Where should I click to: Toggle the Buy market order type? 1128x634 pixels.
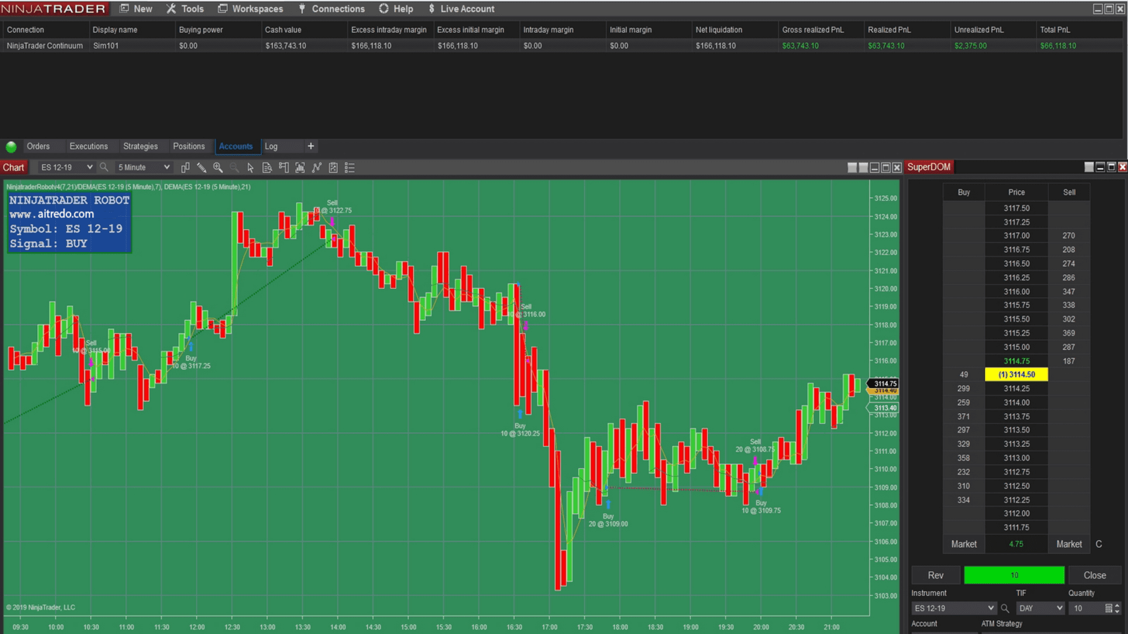coord(963,544)
